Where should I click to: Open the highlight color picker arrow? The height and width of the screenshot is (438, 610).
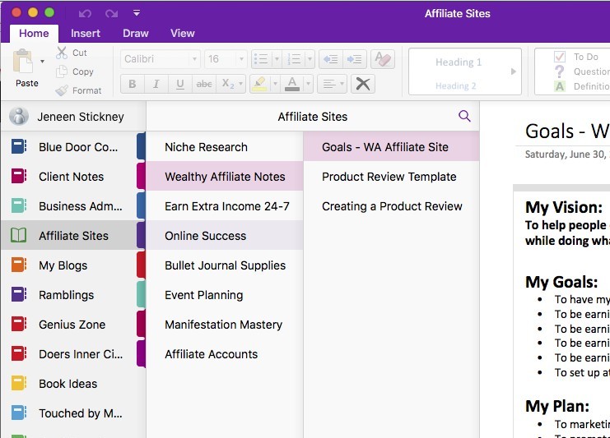(x=276, y=84)
